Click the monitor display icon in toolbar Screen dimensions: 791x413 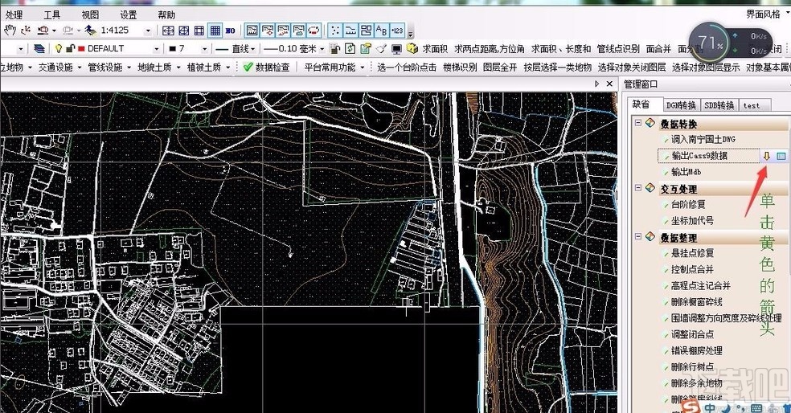click(x=395, y=49)
